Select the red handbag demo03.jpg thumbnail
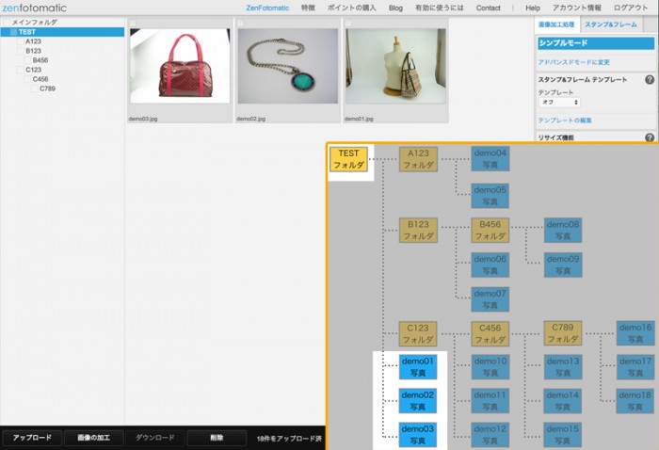659x450 pixels. coord(180,66)
